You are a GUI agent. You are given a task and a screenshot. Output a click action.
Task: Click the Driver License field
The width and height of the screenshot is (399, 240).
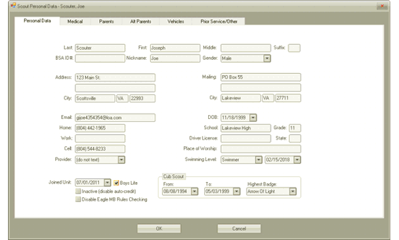click(x=246, y=138)
